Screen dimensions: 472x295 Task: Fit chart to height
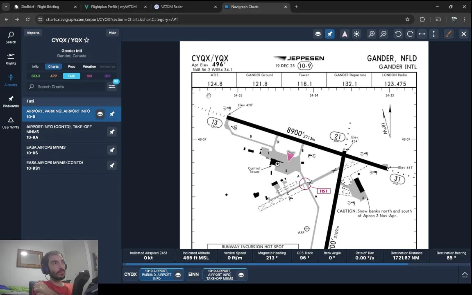pyautogui.click(x=434, y=34)
